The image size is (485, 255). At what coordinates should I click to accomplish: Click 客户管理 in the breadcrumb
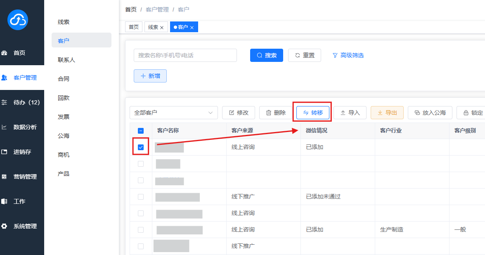[157, 9]
